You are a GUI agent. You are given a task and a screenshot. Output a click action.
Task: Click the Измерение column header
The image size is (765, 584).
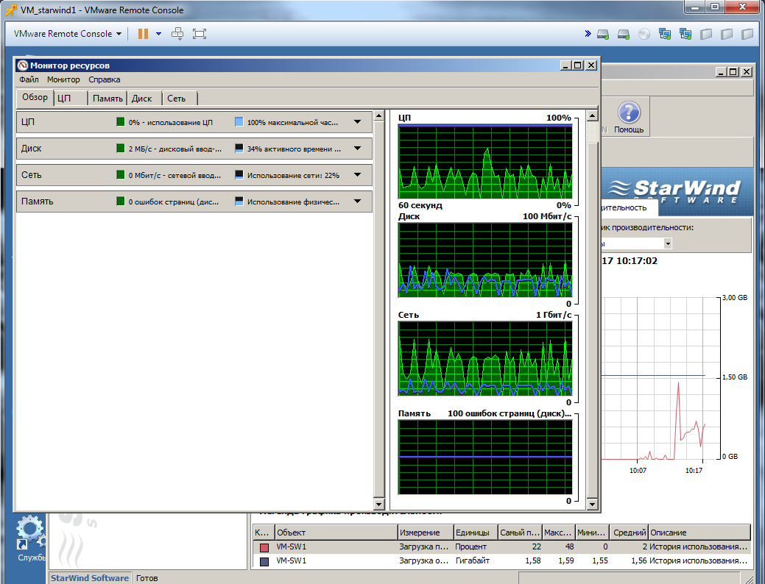coord(426,533)
